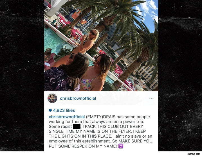This screenshot has height=157, width=202.
Task: Tap the blue heart likes icon
Action: click(50, 110)
